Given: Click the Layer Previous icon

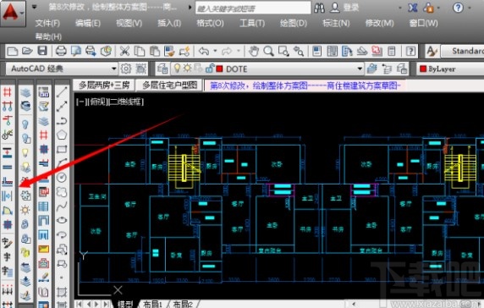Looking at the screenshot, I should 387,69.
